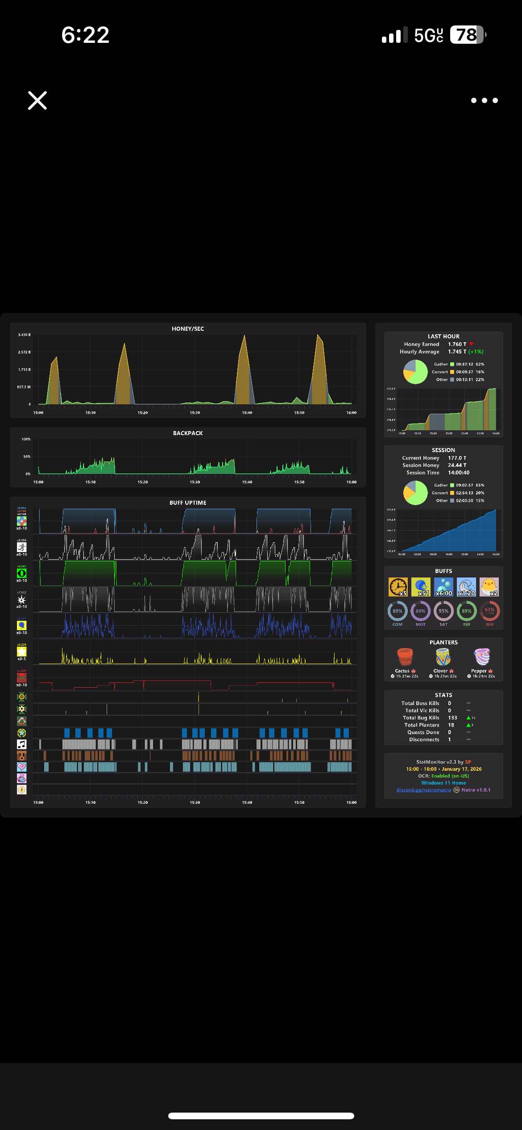Tap the red INV progress ring
Viewport: 522px width, 1130px height.
point(489,611)
